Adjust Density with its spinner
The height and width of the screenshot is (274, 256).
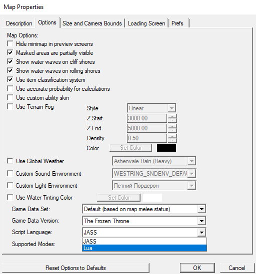(x=172, y=138)
